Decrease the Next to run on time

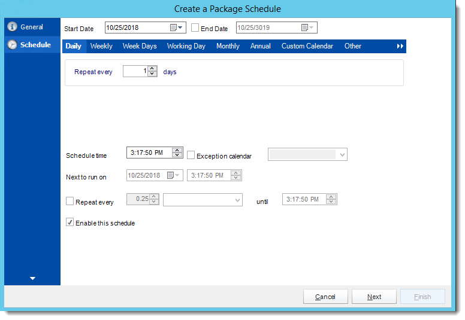(x=235, y=178)
